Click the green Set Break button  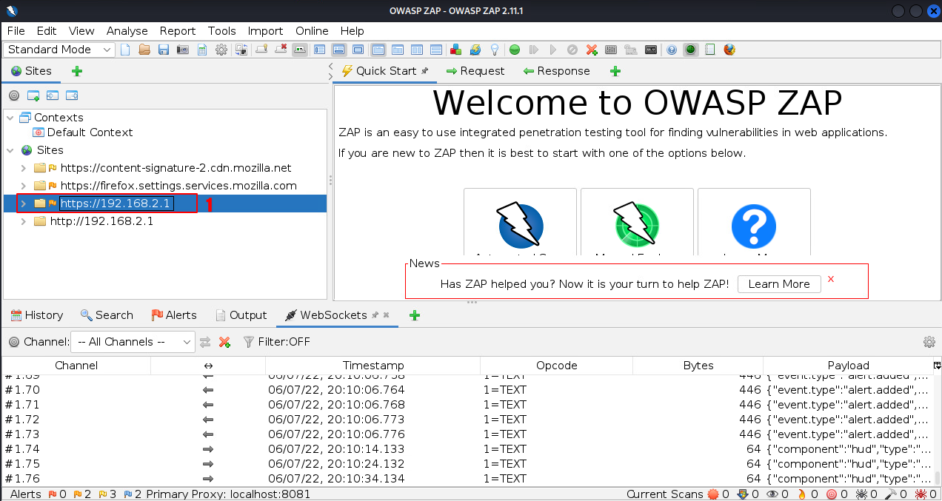pyautogui.click(x=514, y=50)
